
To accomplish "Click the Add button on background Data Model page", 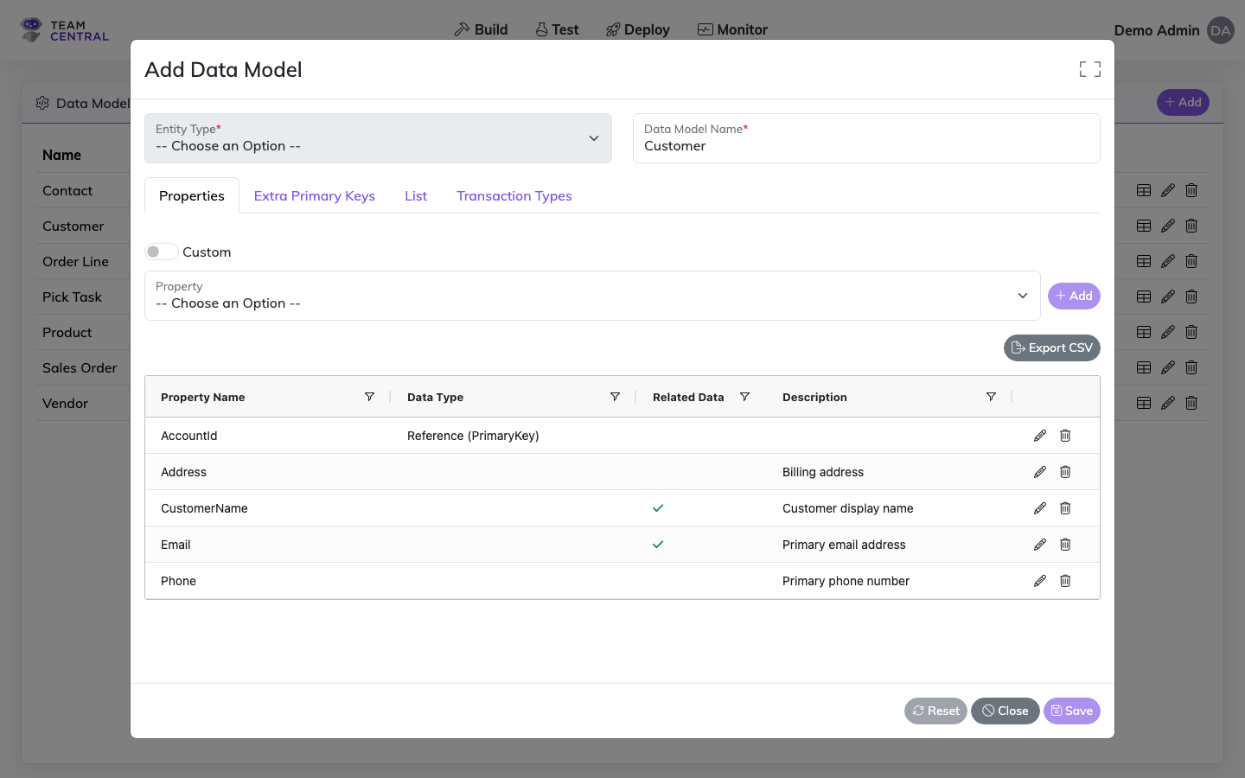I will click(1183, 102).
